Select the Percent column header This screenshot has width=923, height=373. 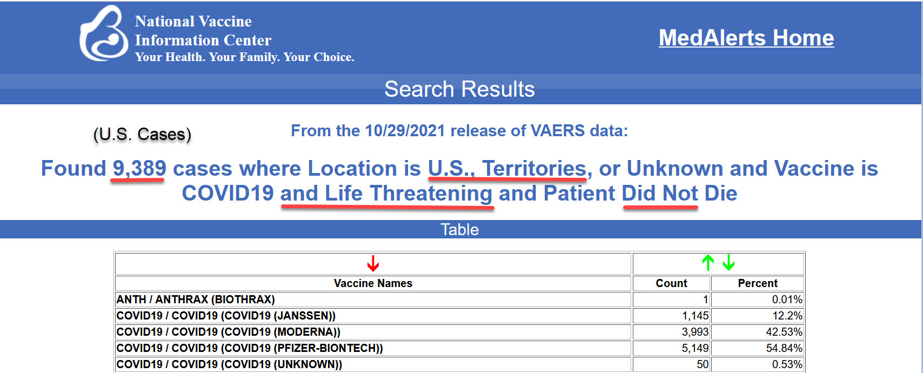758,283
